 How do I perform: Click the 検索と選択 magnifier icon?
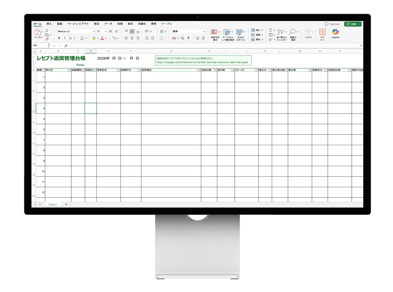pyautogui.click(x=293, y=32)
